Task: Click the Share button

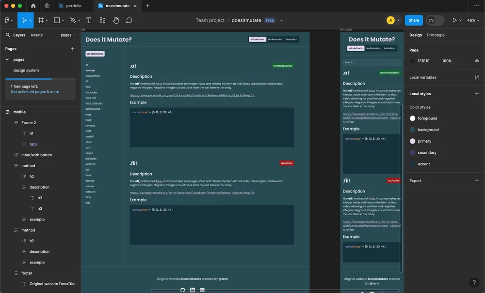Action: tap(414, 20)
